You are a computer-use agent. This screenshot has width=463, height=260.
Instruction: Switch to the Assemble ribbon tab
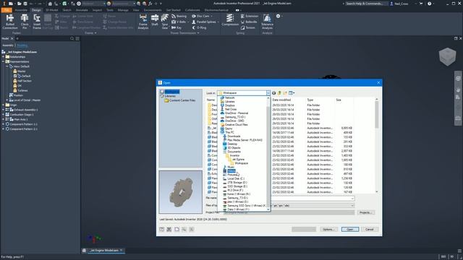pos(21,10)
